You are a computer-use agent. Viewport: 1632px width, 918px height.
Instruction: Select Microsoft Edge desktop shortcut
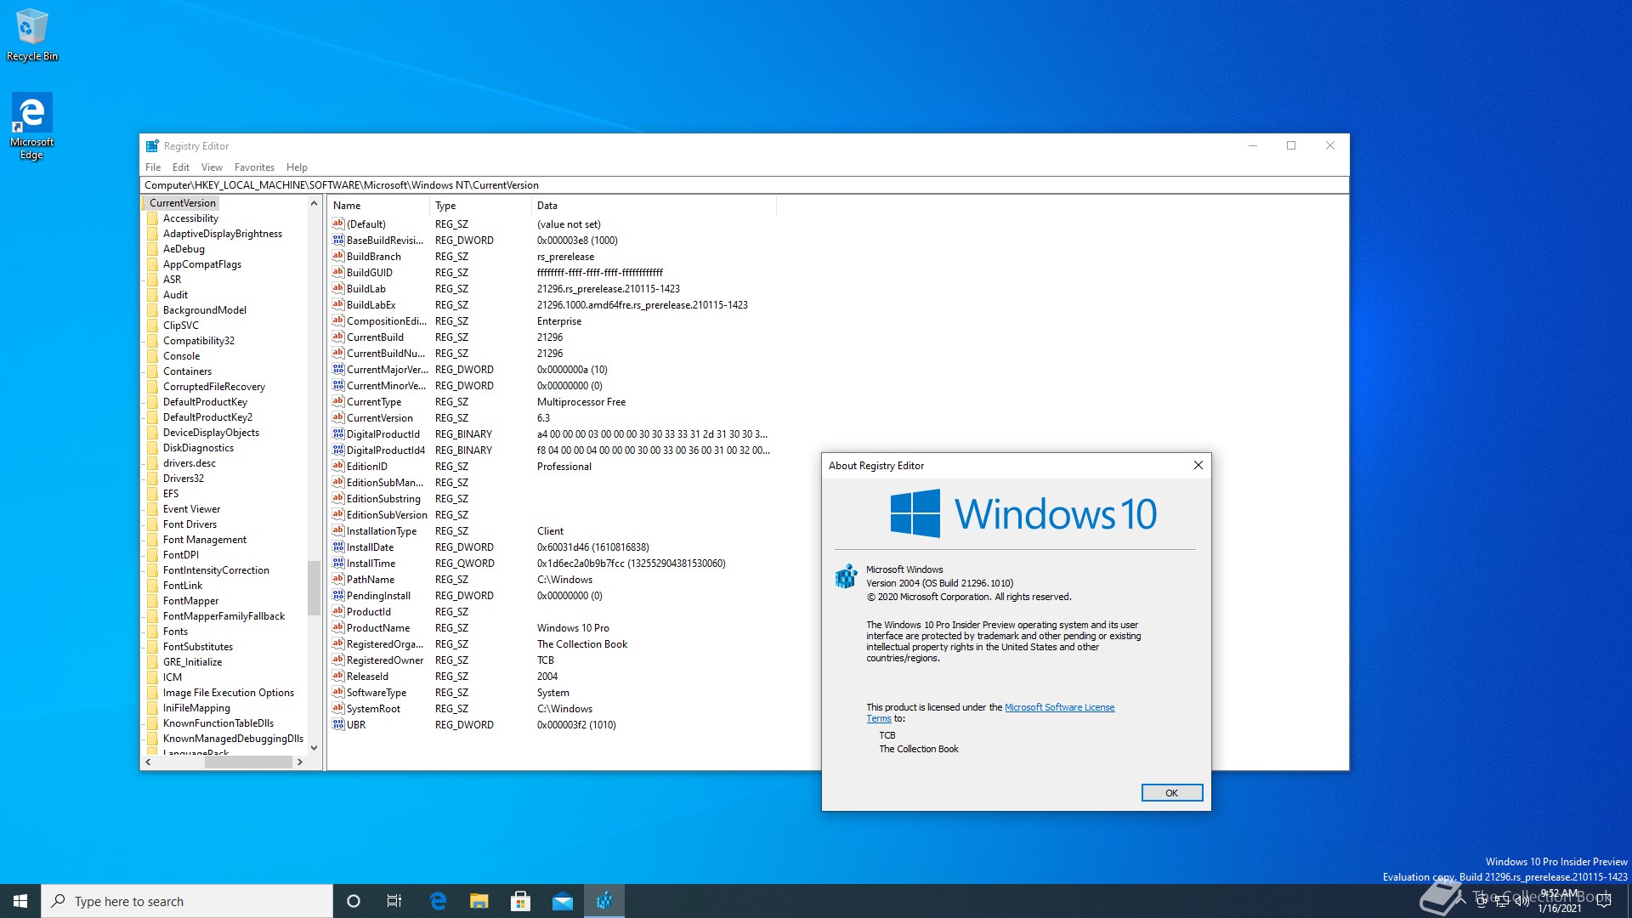31,126
